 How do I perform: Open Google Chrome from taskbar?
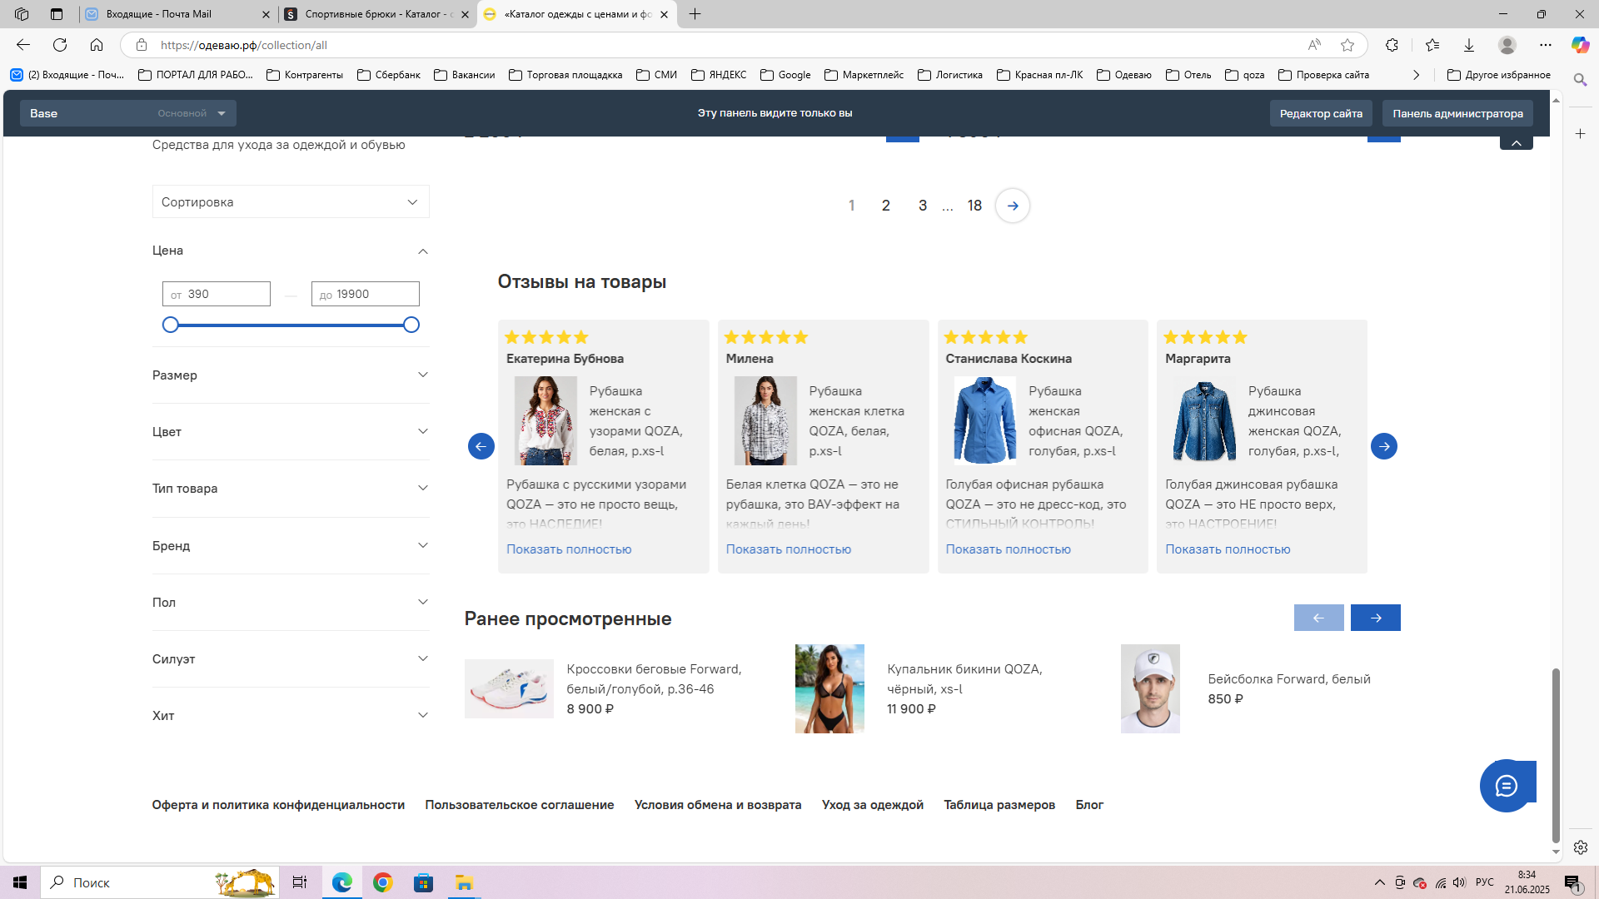[x=383, y=882]
